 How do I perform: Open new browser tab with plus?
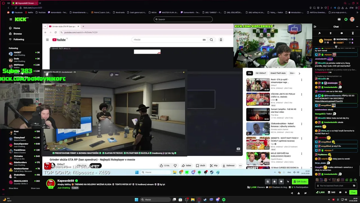coord(40,3)
